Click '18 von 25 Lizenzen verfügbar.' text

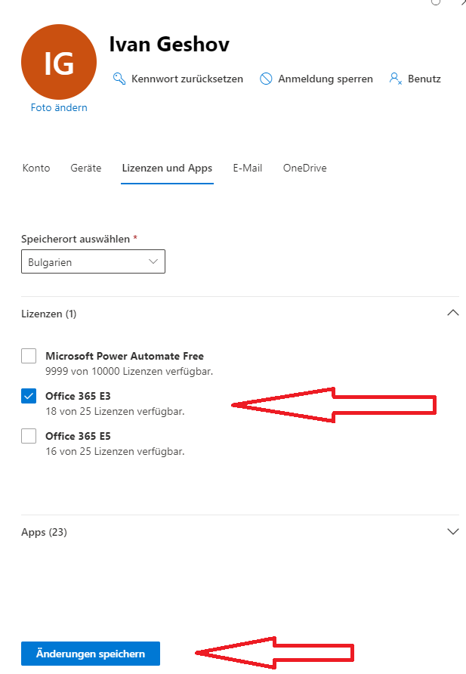point(115,411)
